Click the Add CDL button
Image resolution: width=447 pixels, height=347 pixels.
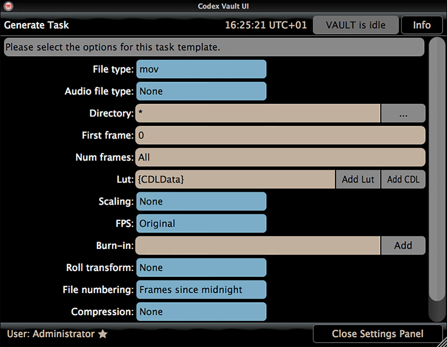point(403,179)
